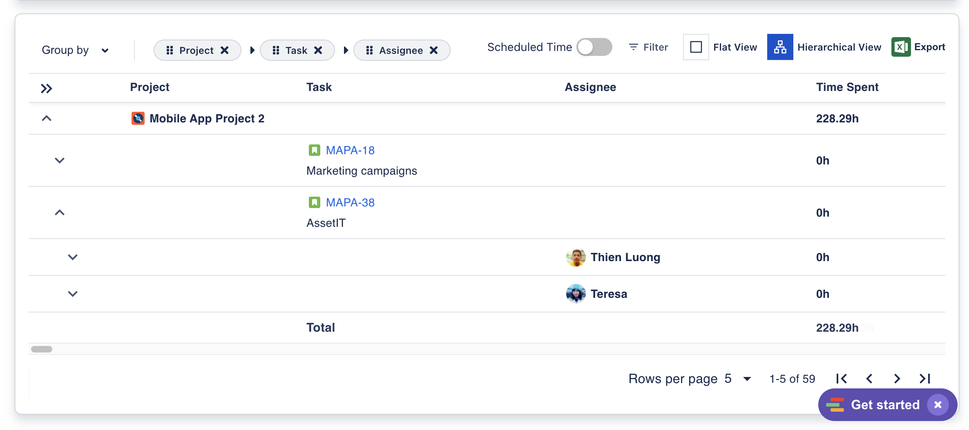Switch to Hierarchical View icon
Screen dimensions: 969x430
(x=780, y=47)
